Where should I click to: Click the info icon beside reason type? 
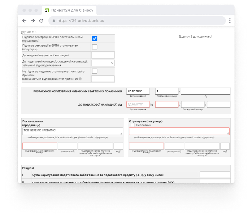tap(80, 79)
